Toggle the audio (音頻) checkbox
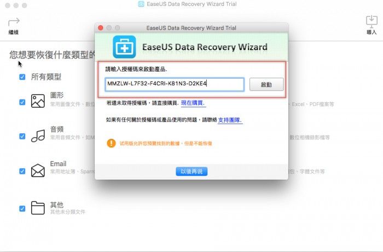383x252 pixels. pyautogui.click(x=22, y=136)
